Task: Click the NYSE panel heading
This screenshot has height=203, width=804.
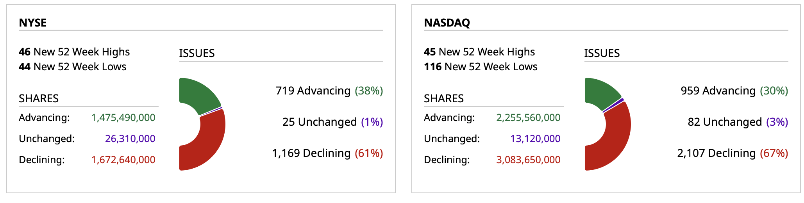Action: tap(33, 23)
